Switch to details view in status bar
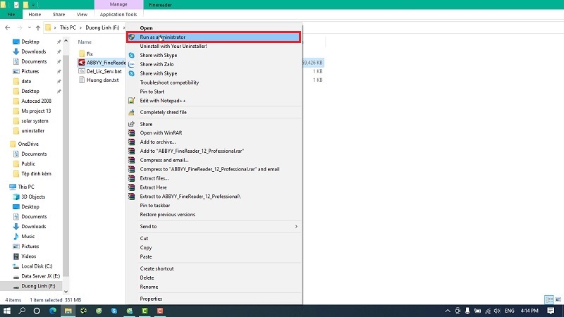 coord(549,300)
